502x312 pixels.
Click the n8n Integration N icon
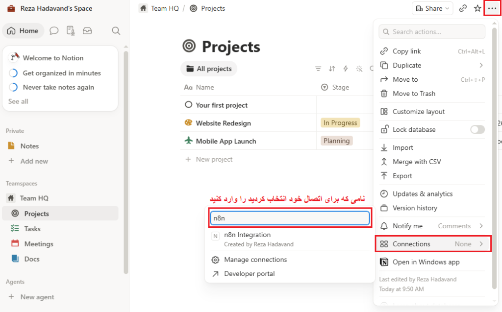point(216,236)
